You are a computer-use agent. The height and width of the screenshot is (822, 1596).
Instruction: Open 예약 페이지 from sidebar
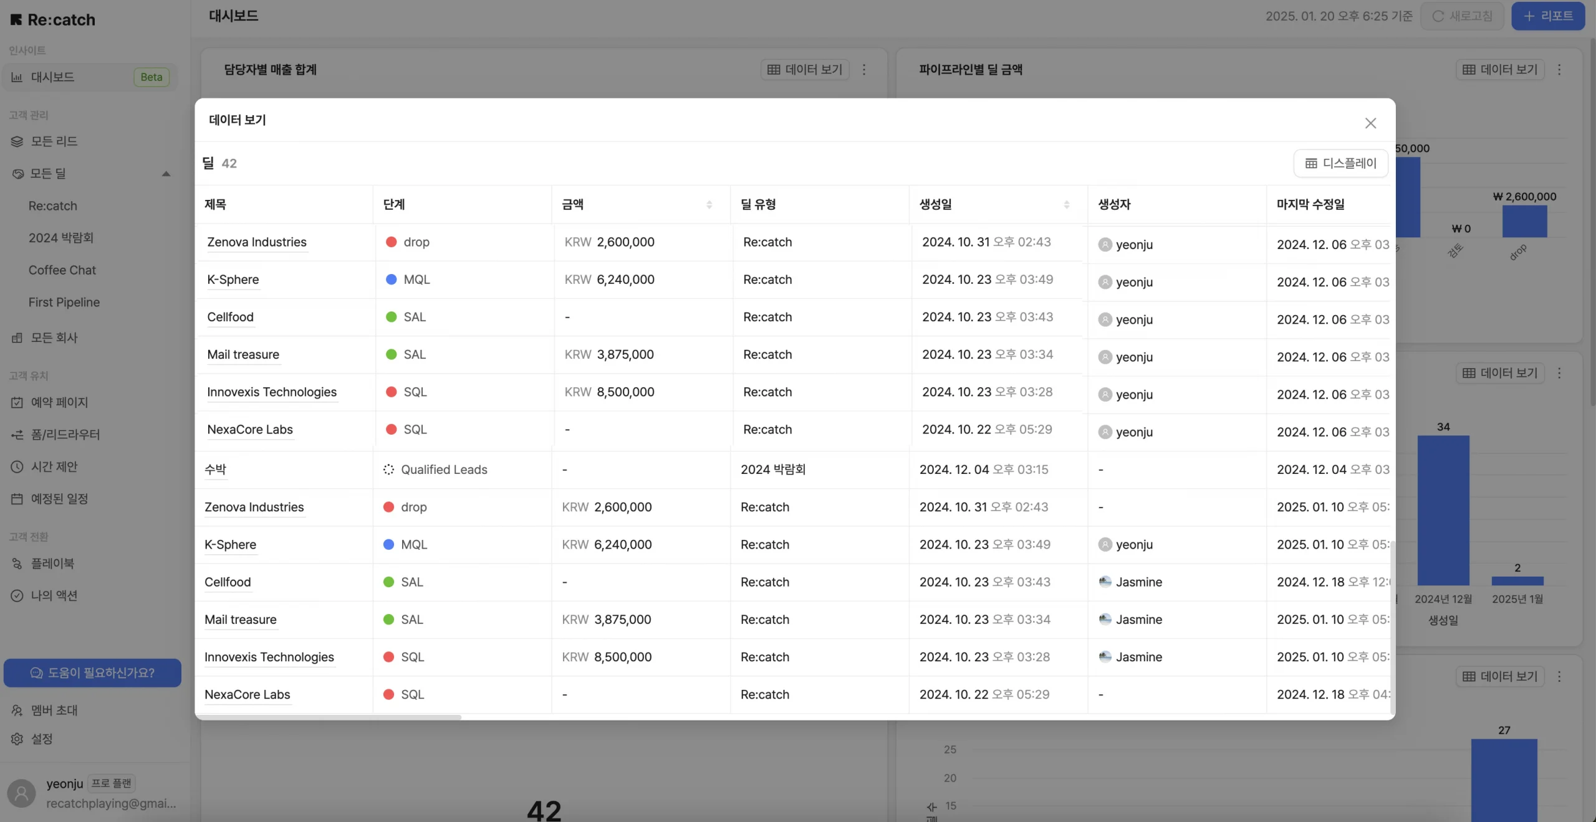59,402
